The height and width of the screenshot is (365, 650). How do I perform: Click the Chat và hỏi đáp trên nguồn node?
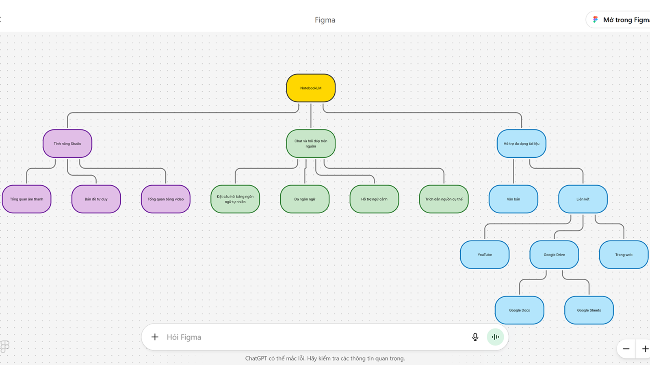tap(311, 144)
